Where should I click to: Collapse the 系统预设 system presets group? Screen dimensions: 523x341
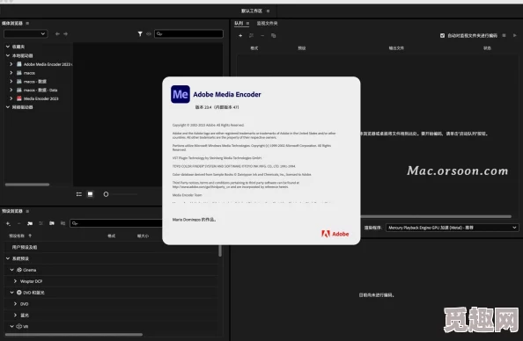(x=7, y=258)
